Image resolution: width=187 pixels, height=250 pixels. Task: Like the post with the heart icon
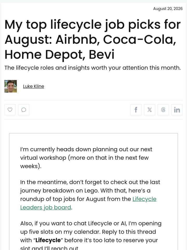pos(10,110)
